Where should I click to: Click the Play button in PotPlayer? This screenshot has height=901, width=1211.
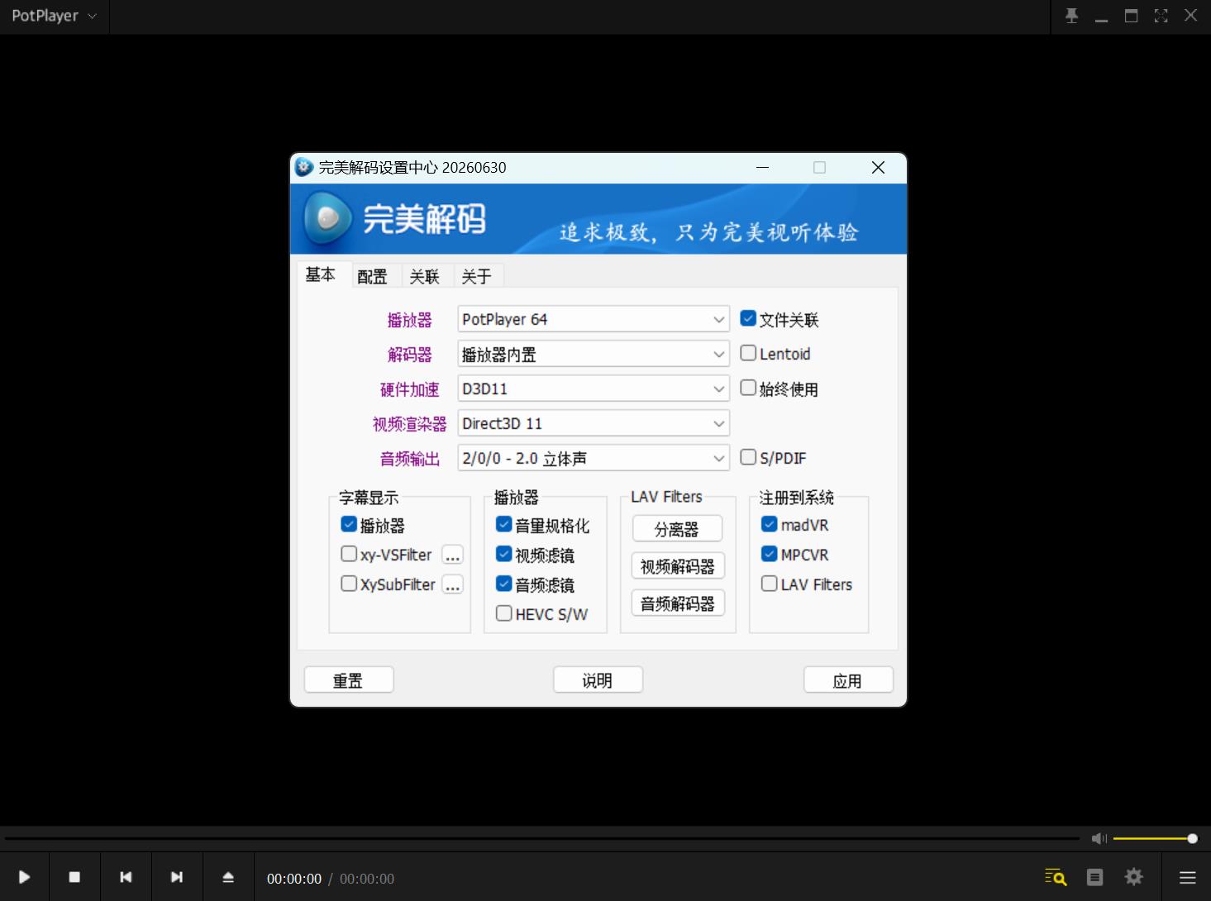pos(24,877)
